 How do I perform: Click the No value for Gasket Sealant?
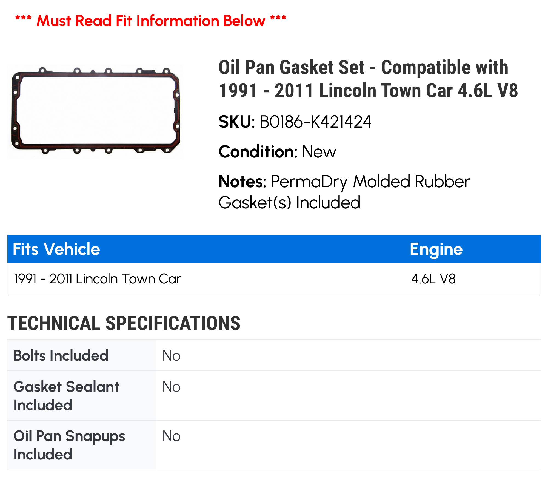171,387
